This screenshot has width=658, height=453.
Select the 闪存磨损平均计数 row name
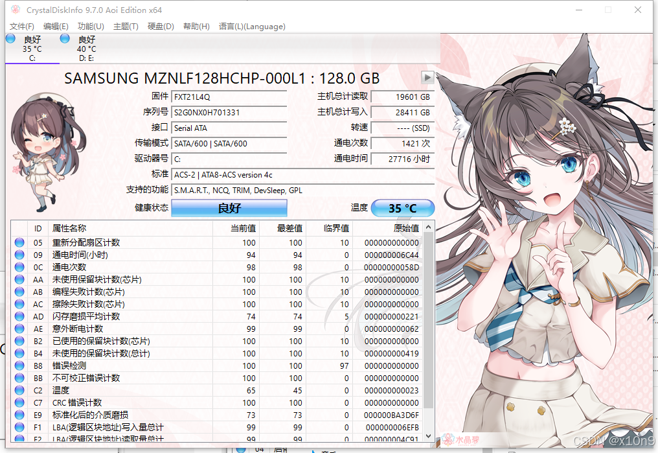(x=86, y=316)
